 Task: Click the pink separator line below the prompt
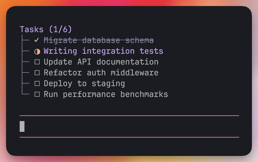pyautogui.click(x=129, y=137)
